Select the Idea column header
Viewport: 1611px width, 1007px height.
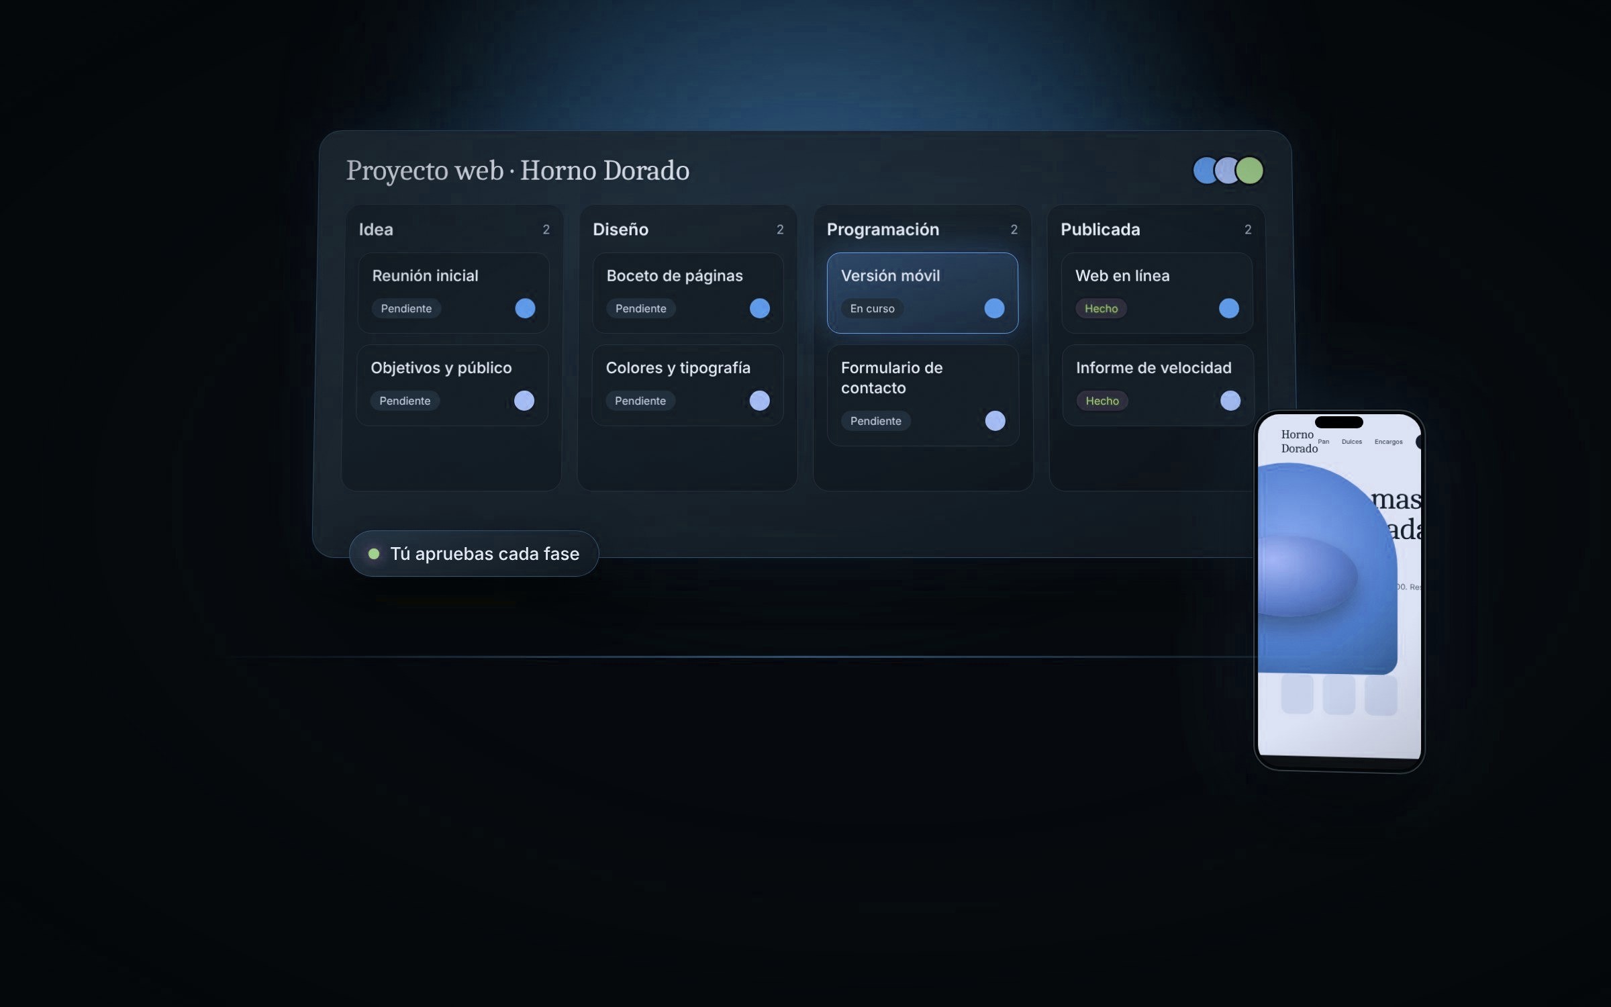376,230
